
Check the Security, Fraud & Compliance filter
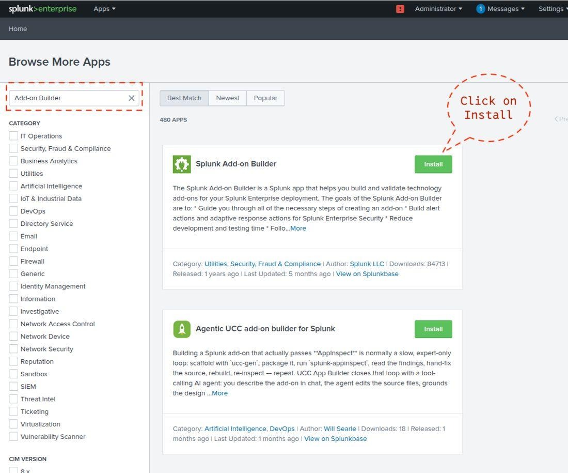coord(13,148)
